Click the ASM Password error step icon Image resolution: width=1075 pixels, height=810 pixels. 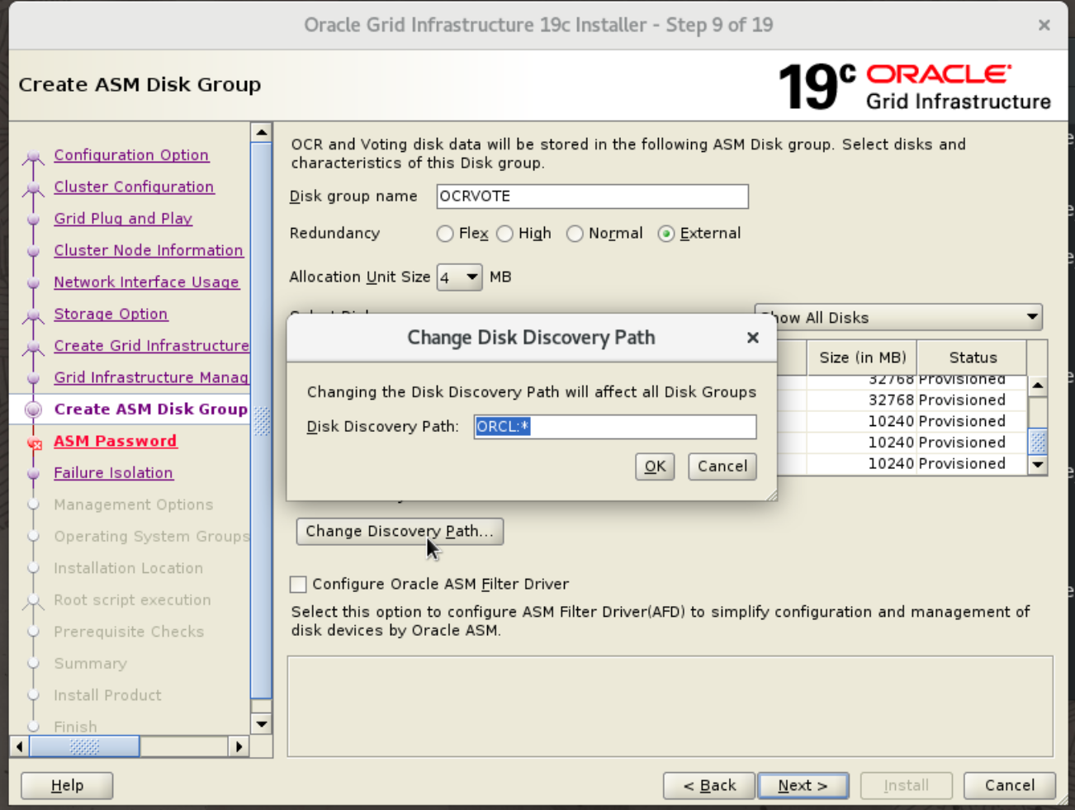[x=34, y=443]
